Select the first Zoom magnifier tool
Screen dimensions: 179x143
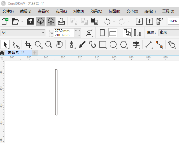(38, 44)
